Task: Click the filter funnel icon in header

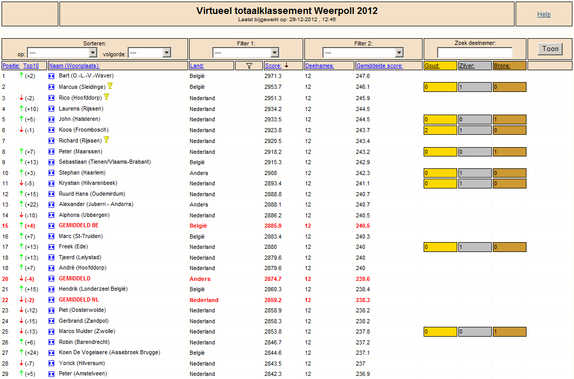Action: point(250,66)
